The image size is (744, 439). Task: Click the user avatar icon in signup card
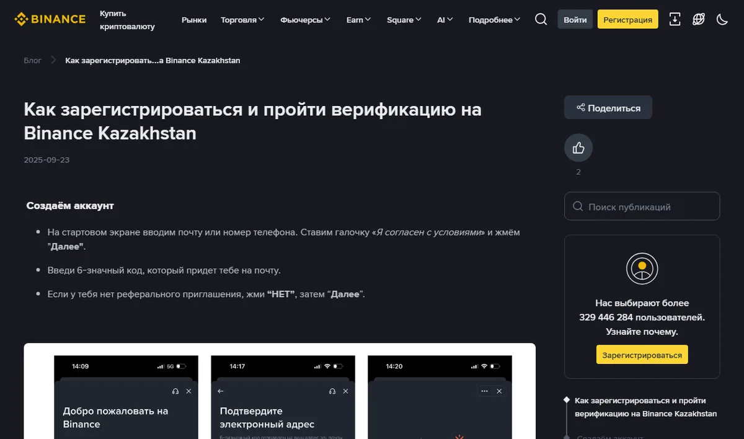tap(642, 268)
